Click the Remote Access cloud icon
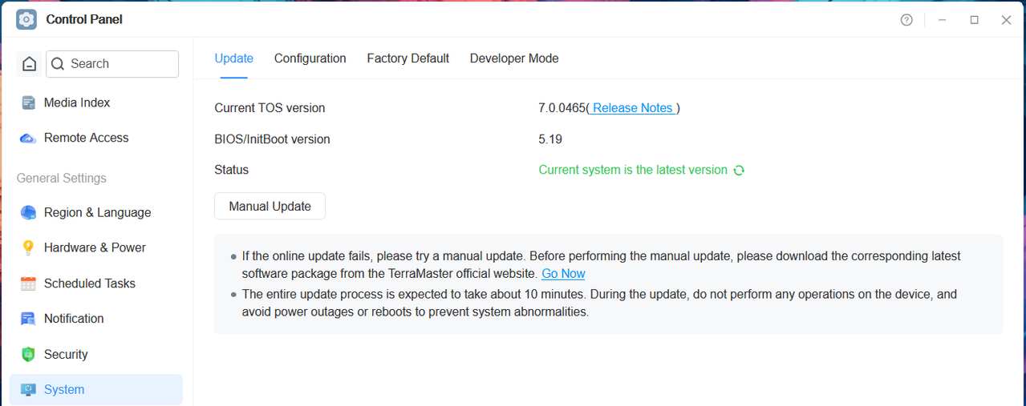This screenshot has width=1026, height=406. (28, 138)
